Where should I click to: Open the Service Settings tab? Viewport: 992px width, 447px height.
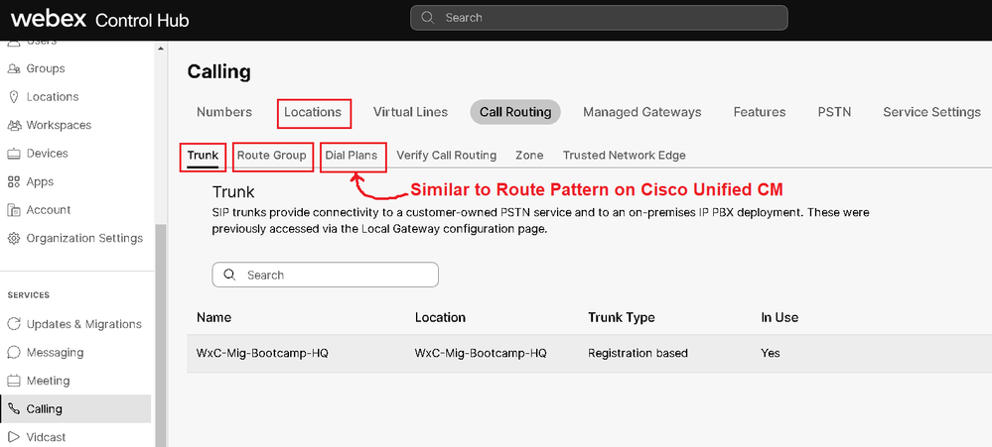pyautogui.click(x=931, y=112)
